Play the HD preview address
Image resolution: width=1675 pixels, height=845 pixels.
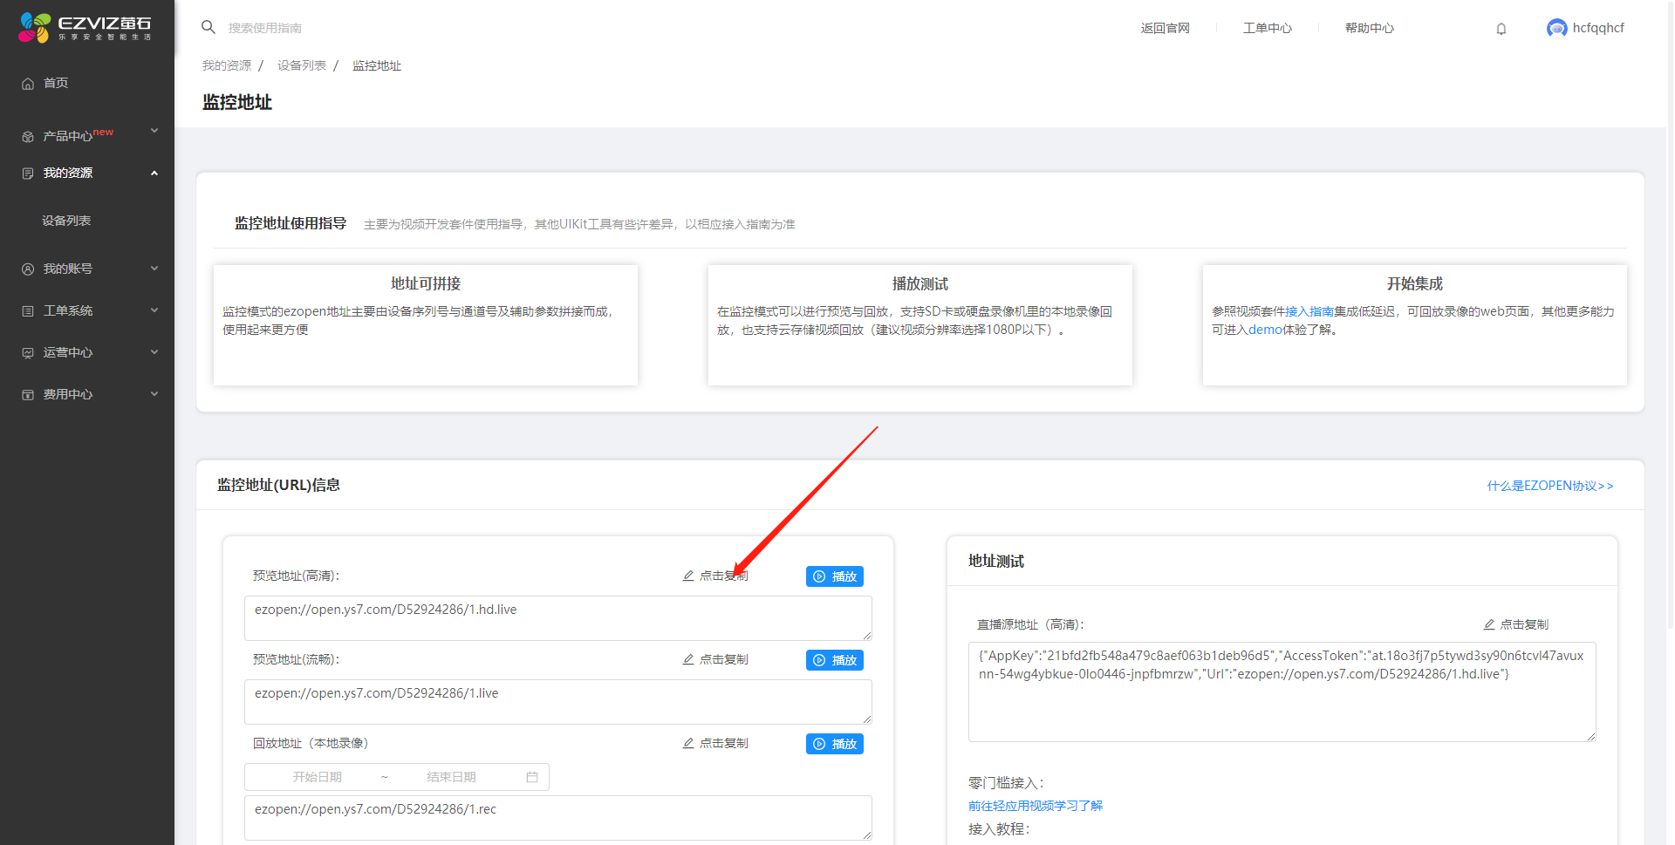(834, 576)
